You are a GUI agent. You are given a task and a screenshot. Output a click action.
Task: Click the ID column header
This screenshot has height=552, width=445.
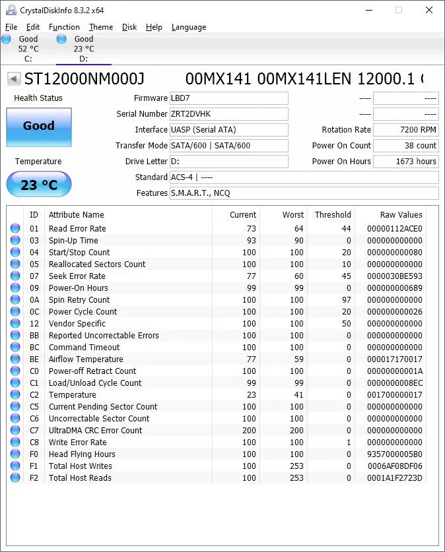pyautogui.click(x=34, y=215)
